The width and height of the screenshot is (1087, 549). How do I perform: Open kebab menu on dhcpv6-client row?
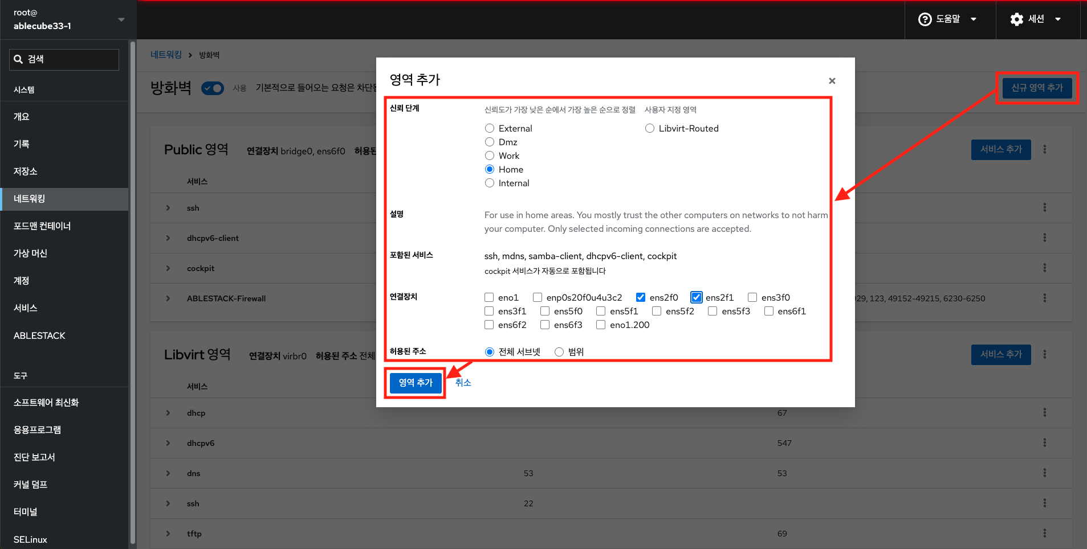[x=1044, y=237]
